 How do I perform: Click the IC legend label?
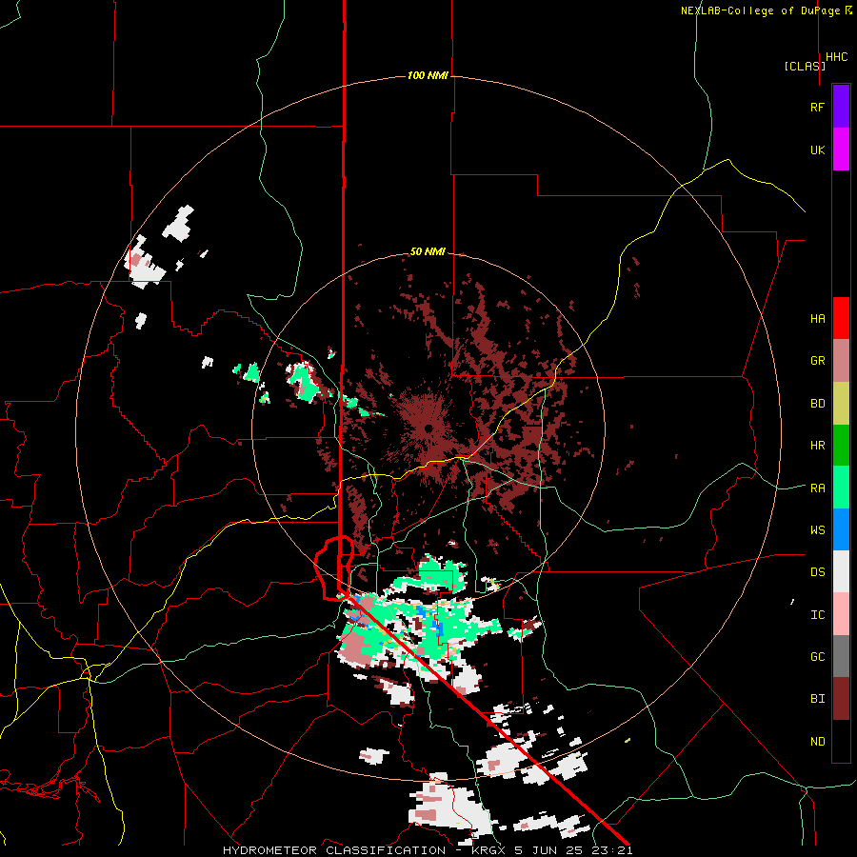818,615
